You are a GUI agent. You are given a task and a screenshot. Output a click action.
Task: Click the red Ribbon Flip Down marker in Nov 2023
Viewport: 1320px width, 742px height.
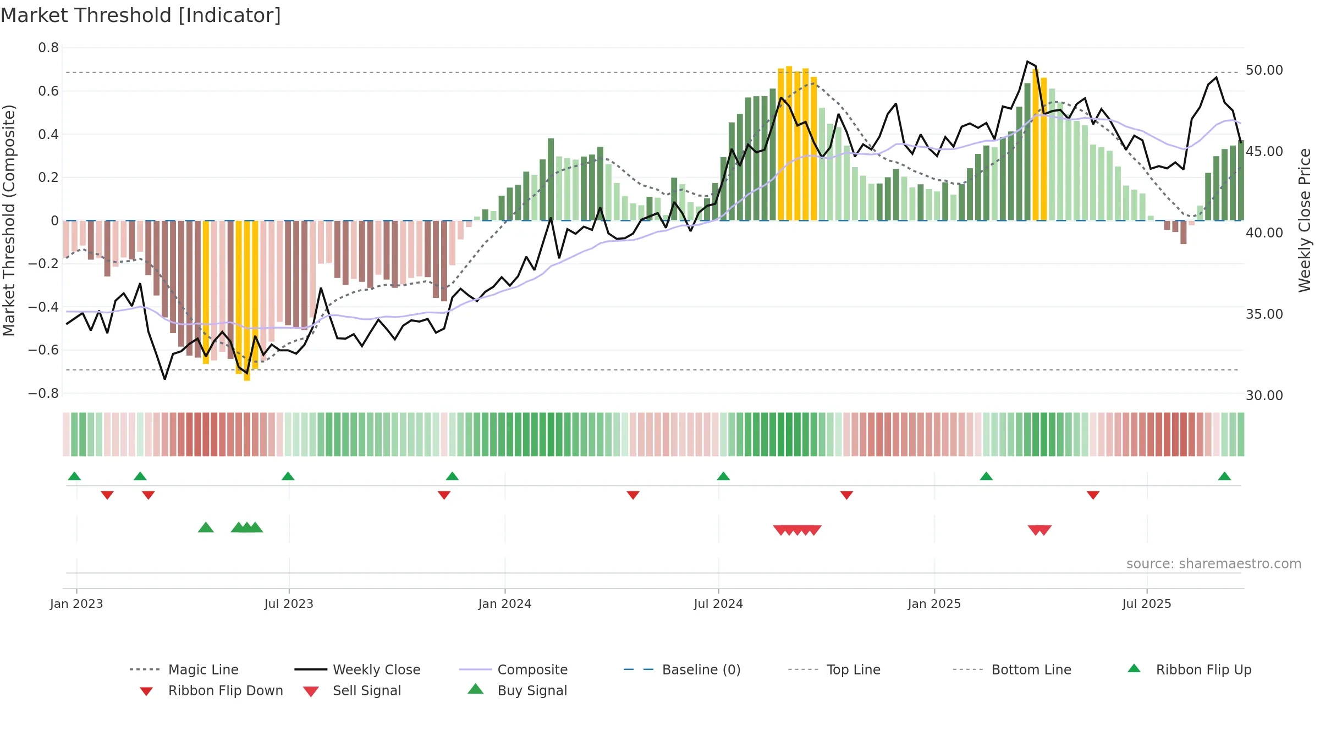pos(444,495)
